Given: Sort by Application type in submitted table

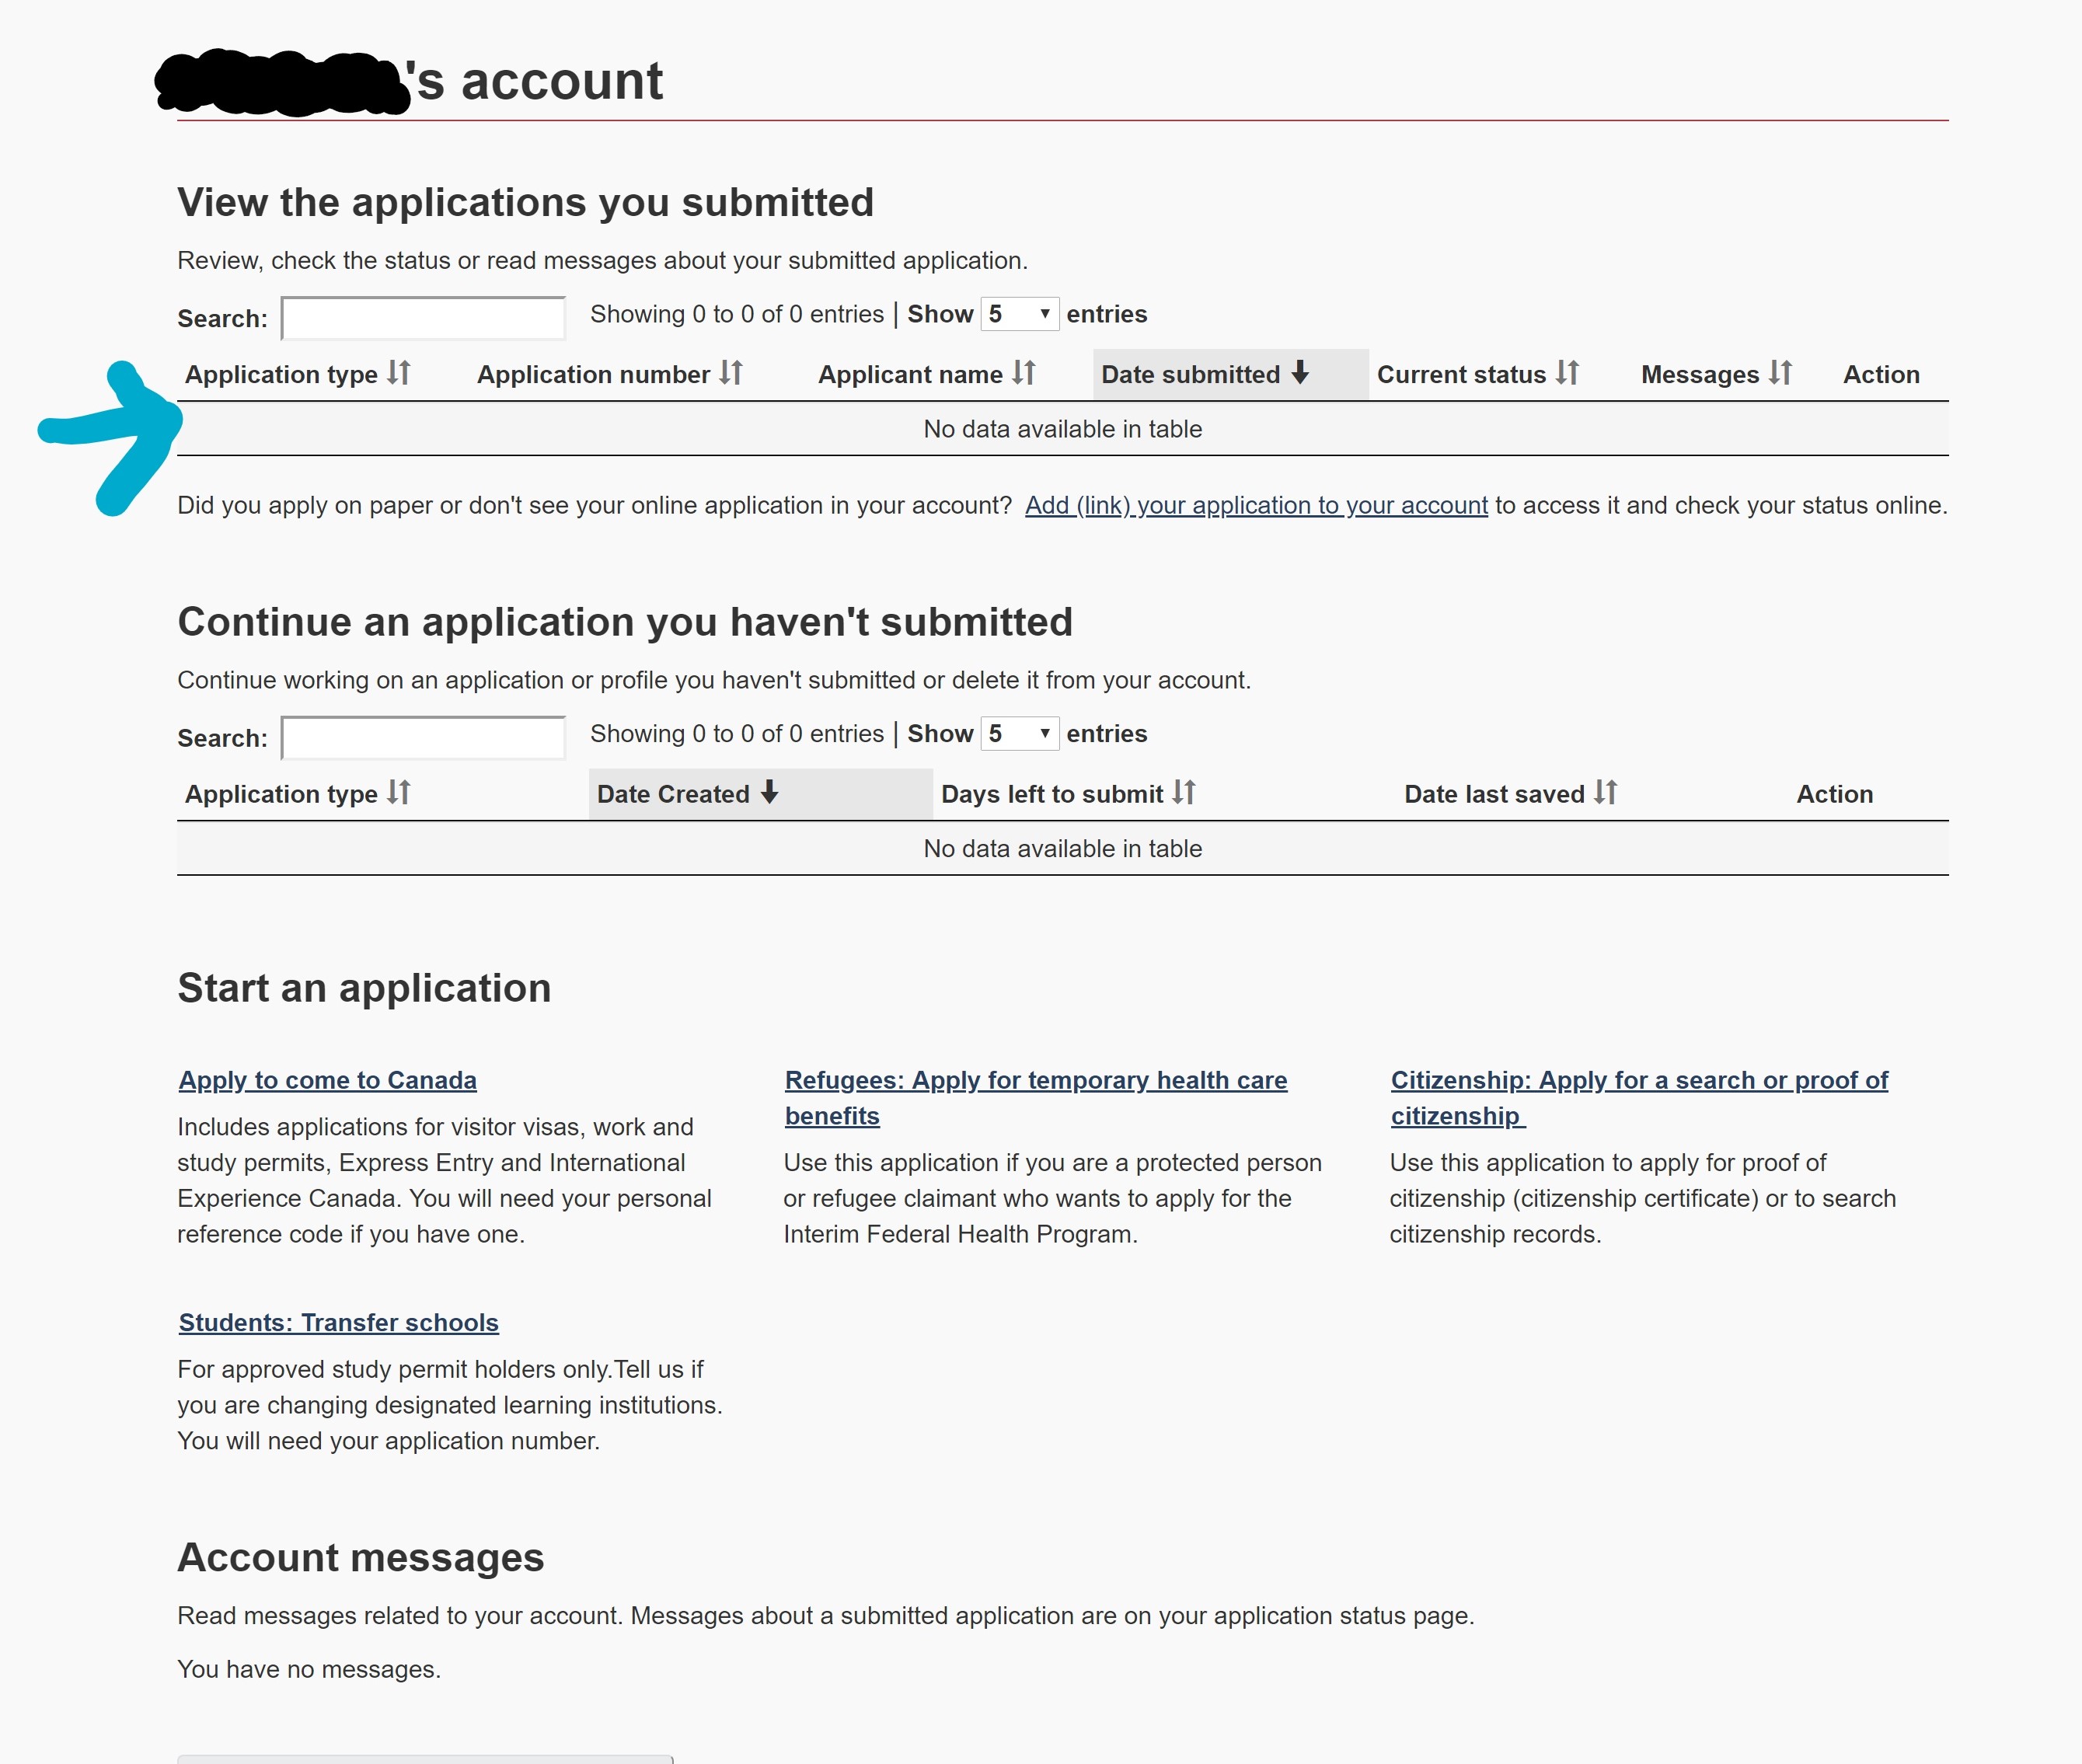Looking at the screenshot, I should pos(297,375).
